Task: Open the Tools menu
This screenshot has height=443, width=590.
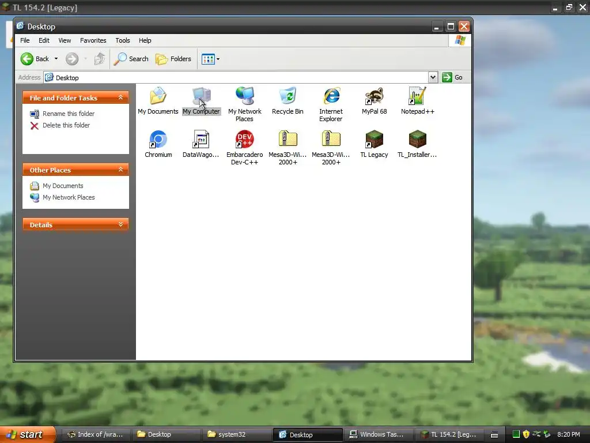Action: pos(122,40)
